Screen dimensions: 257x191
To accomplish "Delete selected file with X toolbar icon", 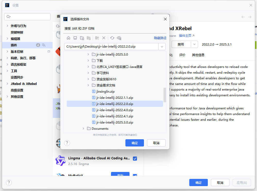I will pos(104,38).
